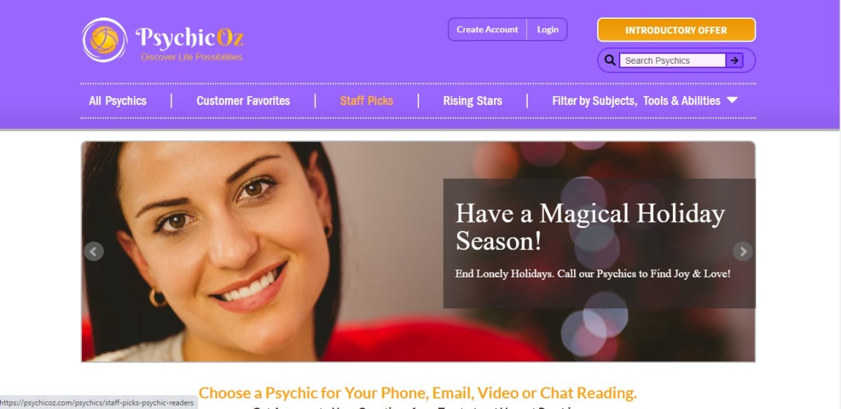Click the Create Account button

point(487,29)
